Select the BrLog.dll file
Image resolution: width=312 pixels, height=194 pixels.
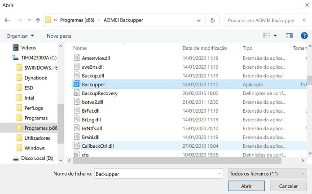91,119
